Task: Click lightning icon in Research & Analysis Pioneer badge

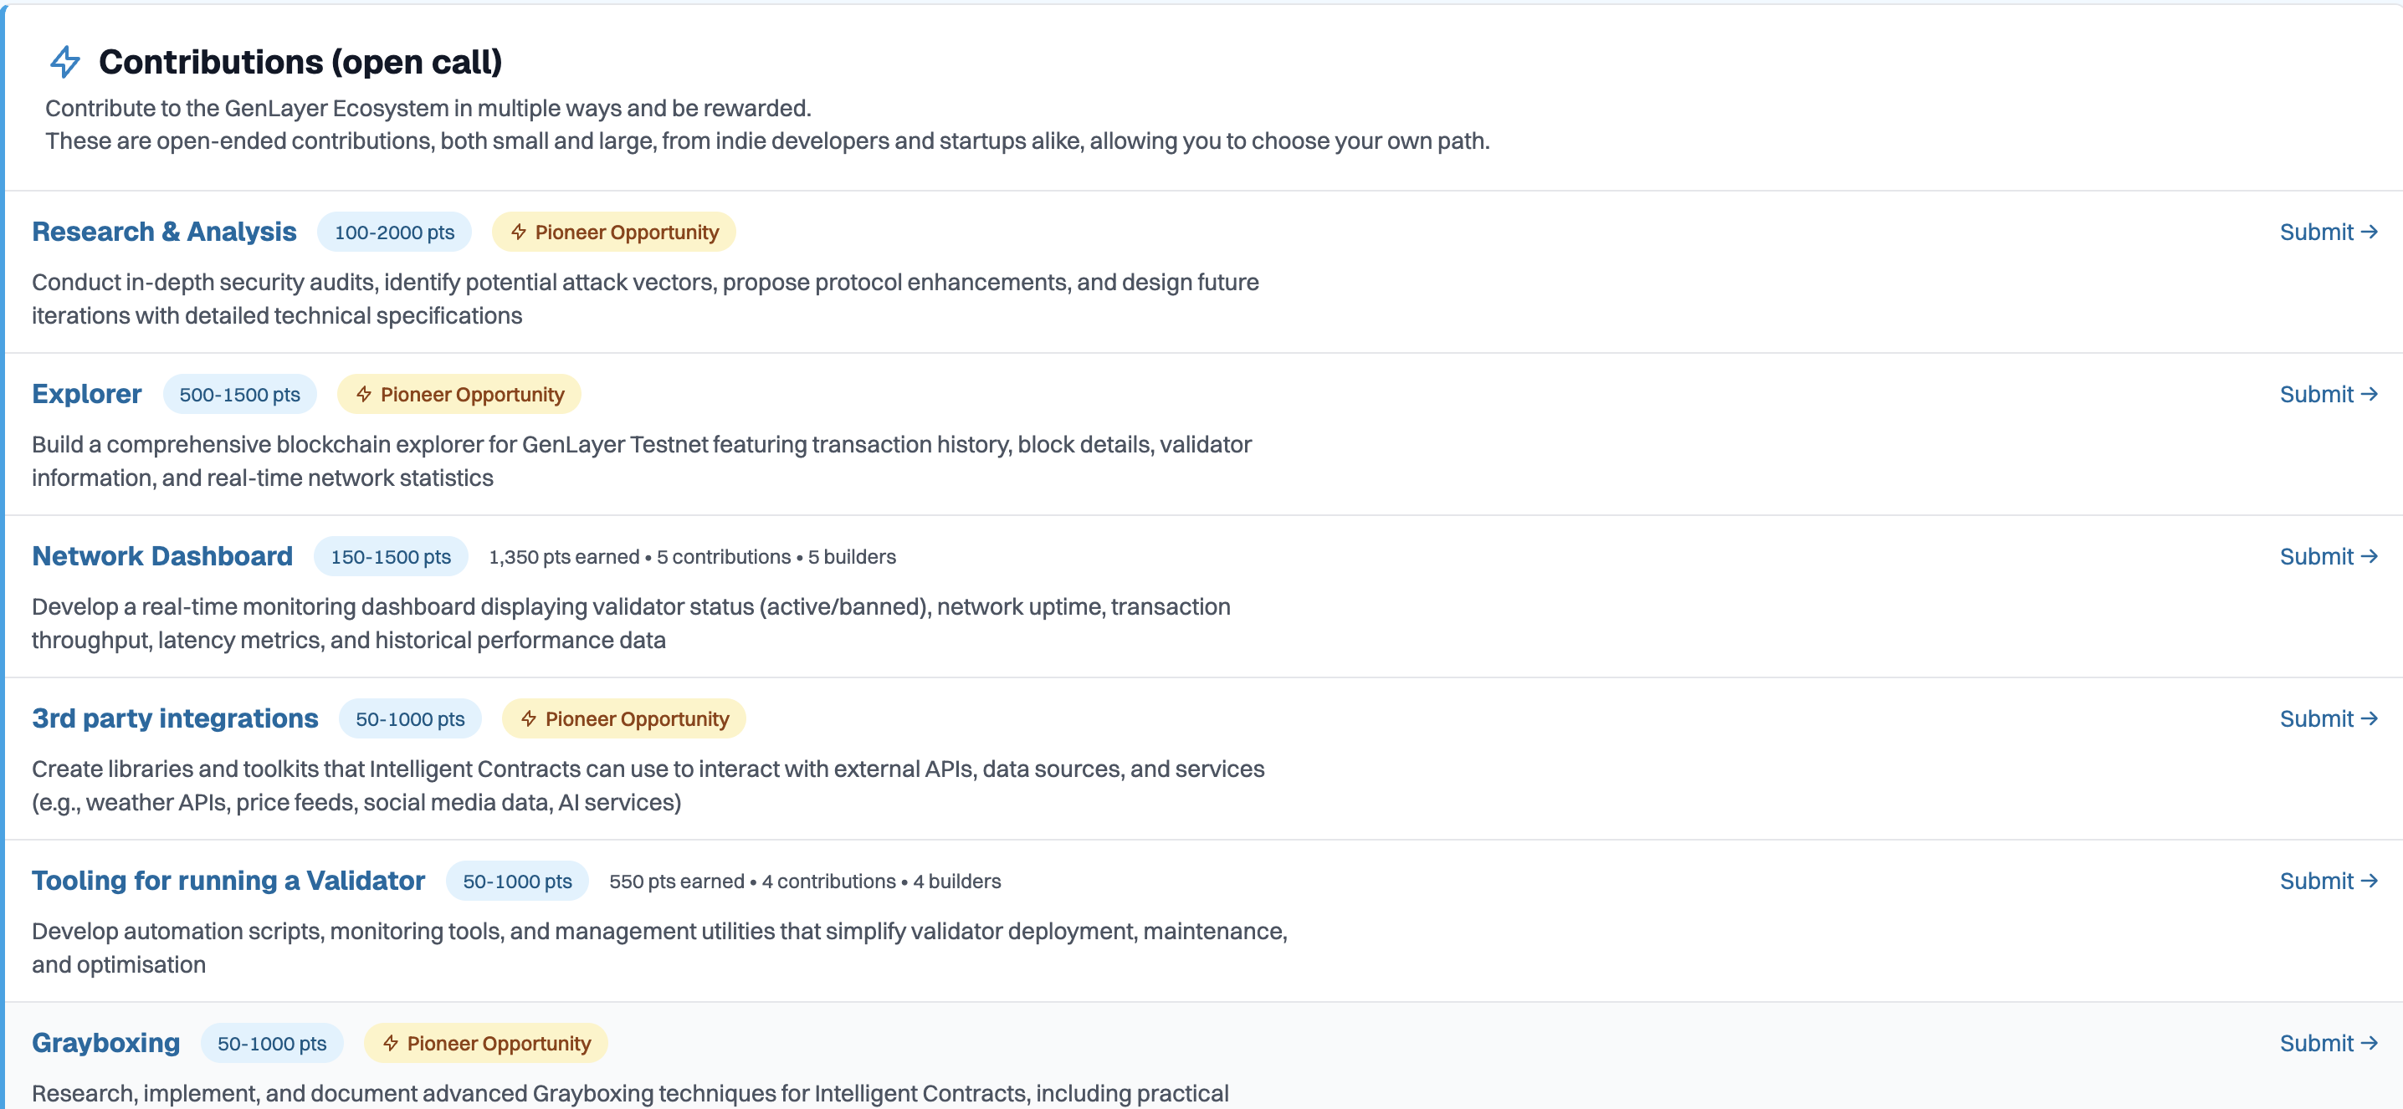Action: point(519,233)
